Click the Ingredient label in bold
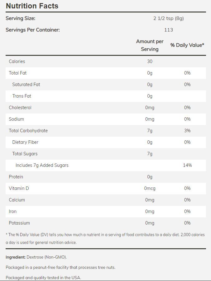211x281 pixels. click(x=16, y=257)
